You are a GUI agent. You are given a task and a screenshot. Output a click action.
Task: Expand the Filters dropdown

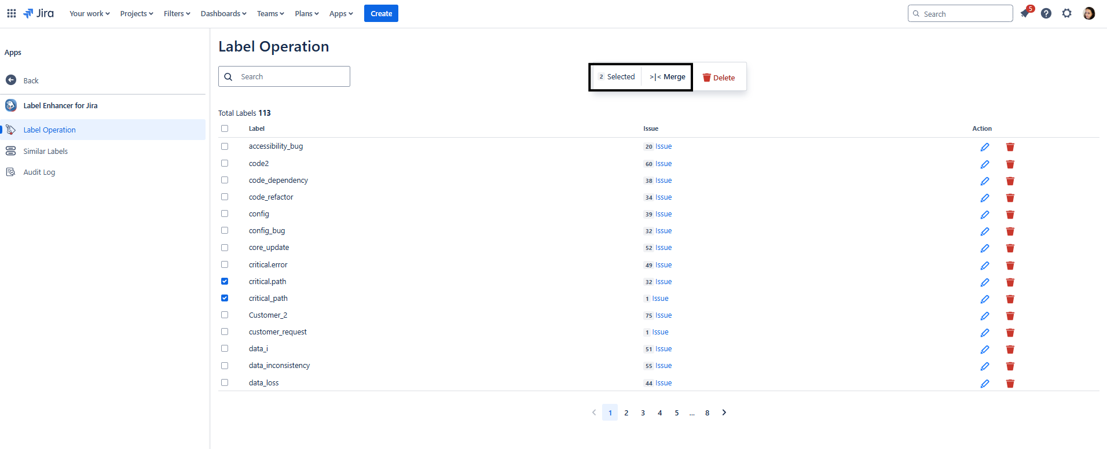[177, 13]
